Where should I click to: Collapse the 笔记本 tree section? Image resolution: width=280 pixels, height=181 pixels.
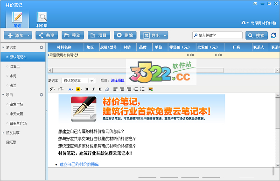3,47
